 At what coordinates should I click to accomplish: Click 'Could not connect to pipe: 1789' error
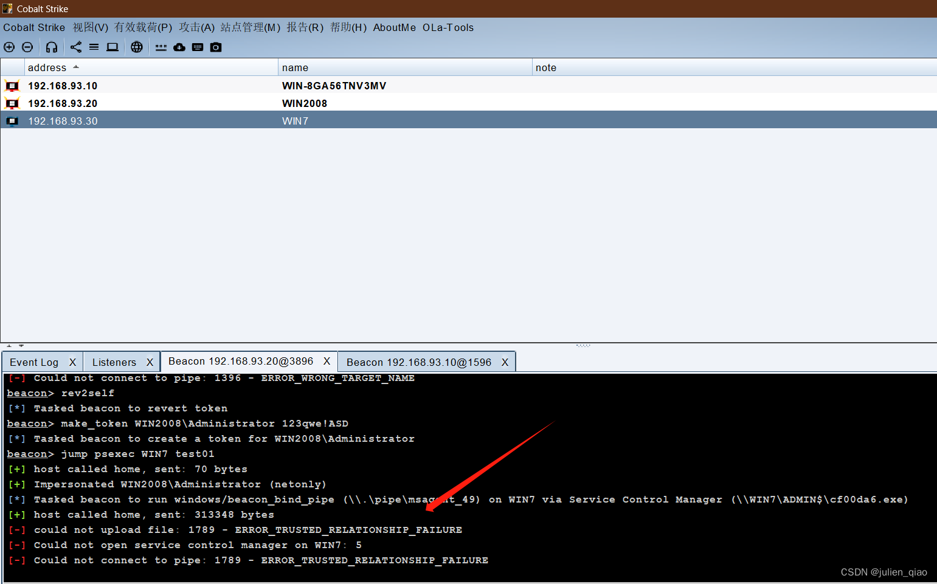pos(248,560)
